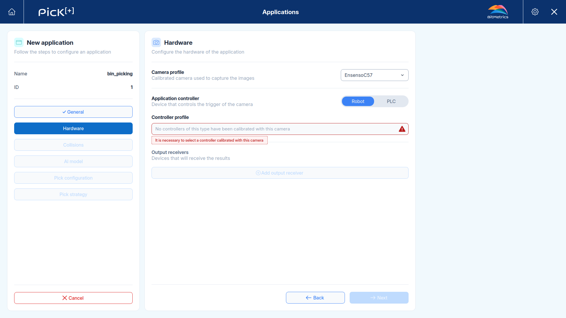566x318 pixels.
Task: Click the Camera profile label
Action: [x=168, y=72]
